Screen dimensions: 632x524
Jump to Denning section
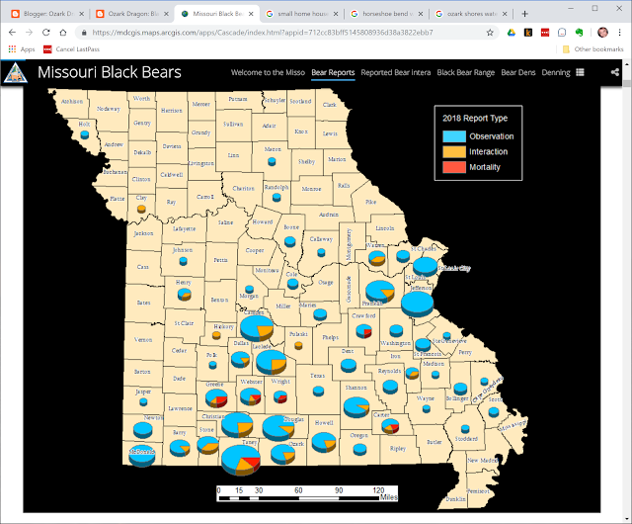click(x=555, y=72)
